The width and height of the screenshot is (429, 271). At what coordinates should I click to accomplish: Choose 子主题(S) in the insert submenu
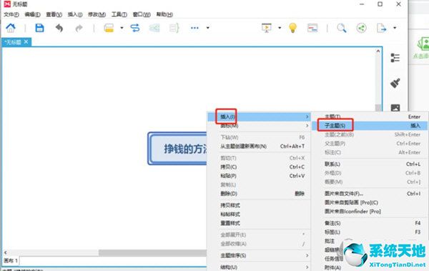(370, 126)
